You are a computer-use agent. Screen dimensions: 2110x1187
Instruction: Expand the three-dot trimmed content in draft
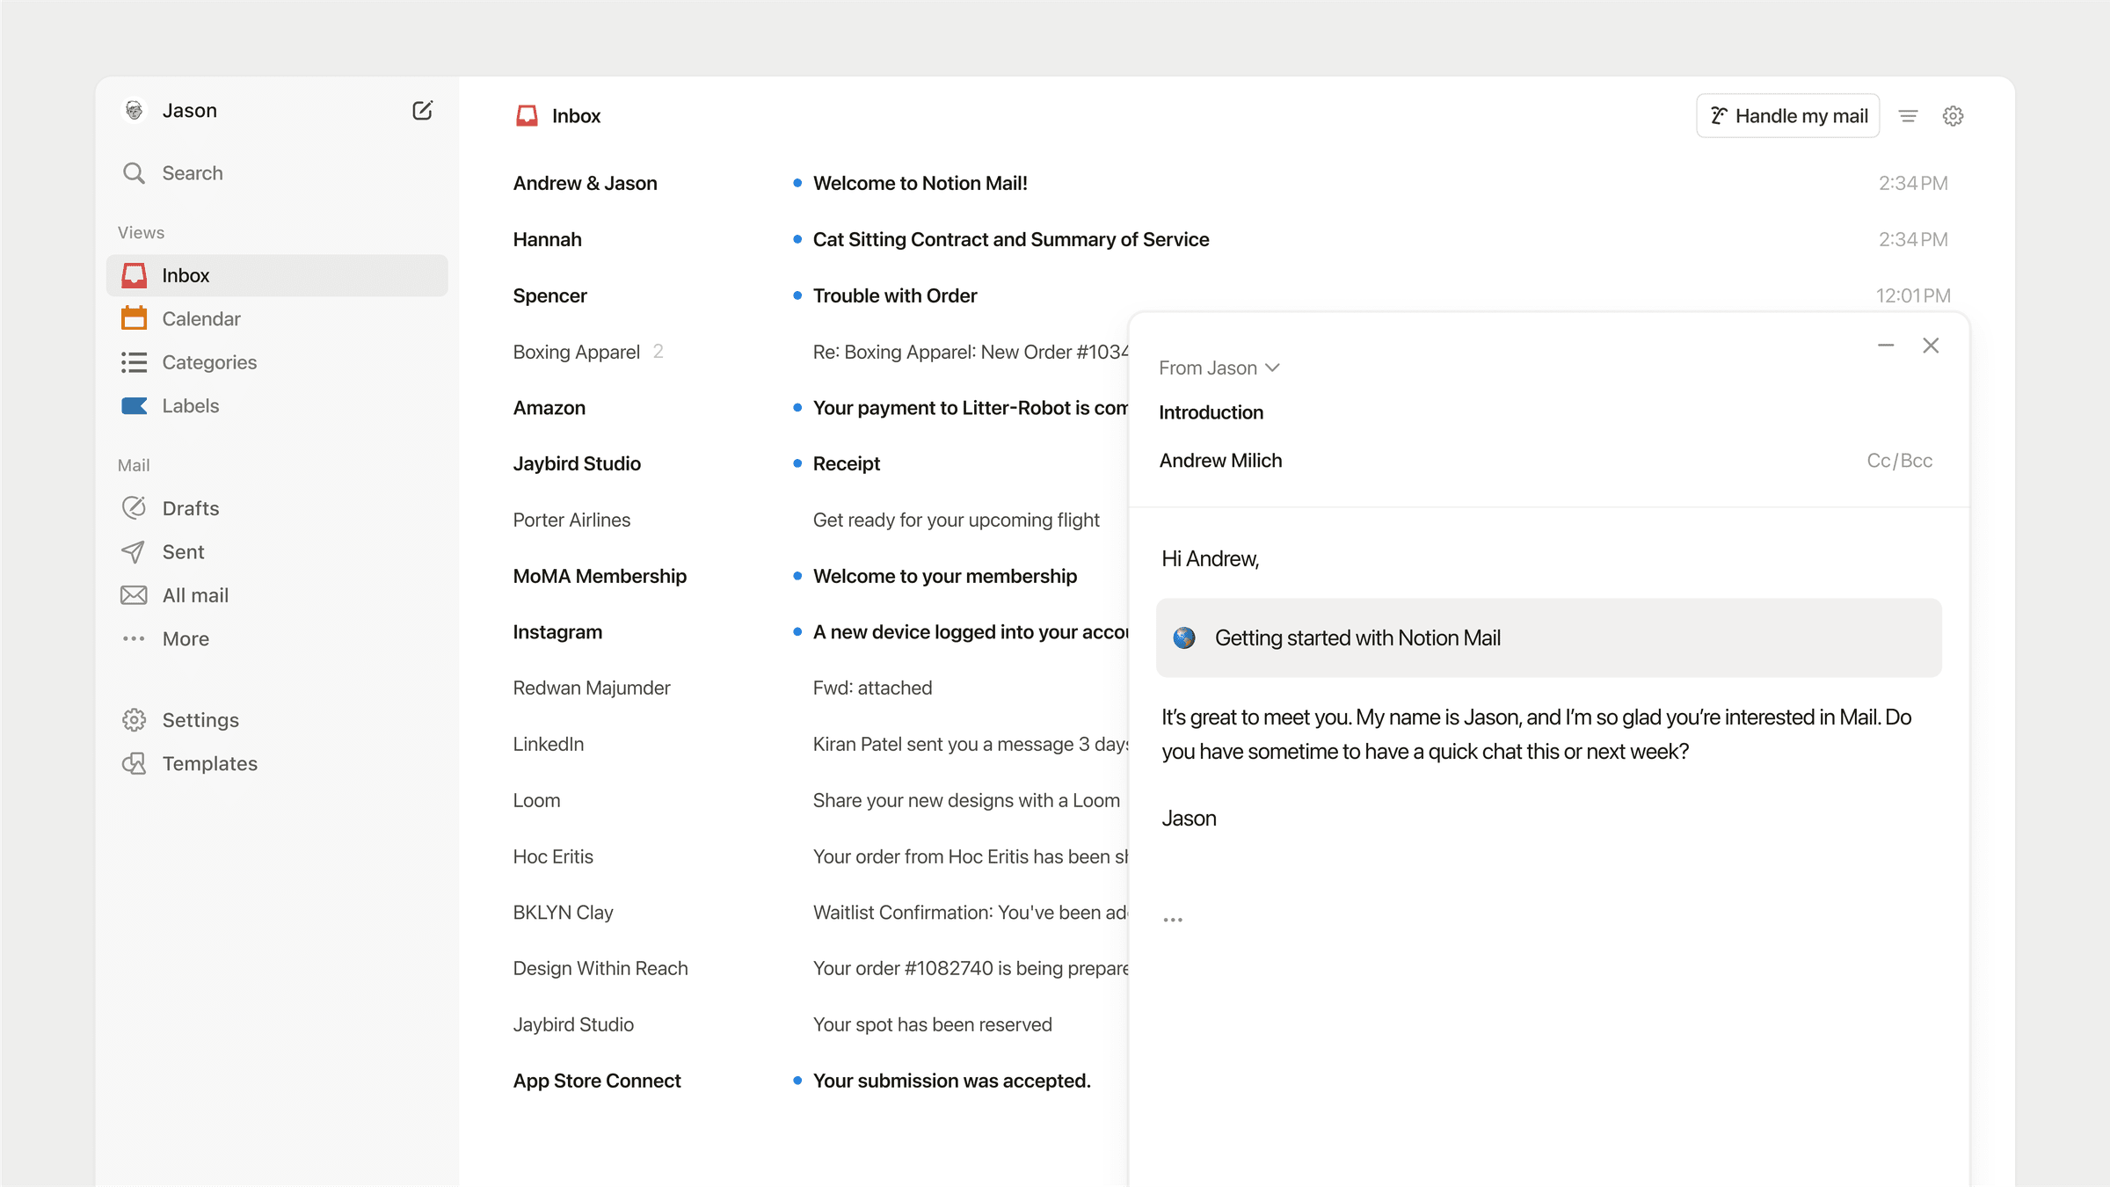(1173, 920)
